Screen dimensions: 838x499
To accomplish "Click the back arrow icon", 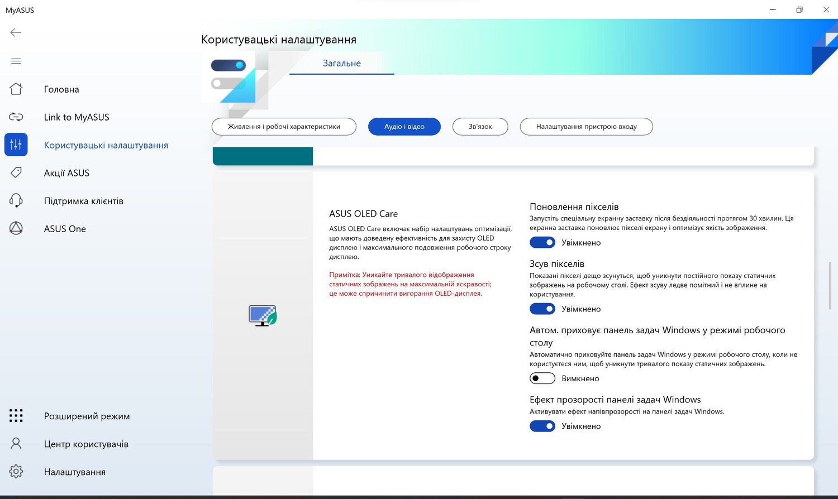I will (16, 32).
